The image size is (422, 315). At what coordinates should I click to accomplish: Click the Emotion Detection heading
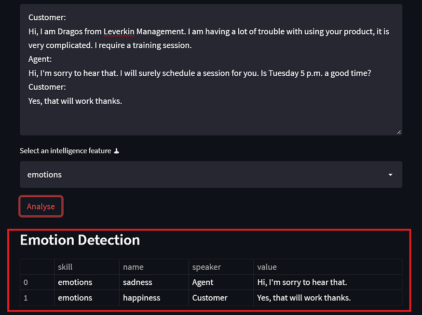[80, 240]
